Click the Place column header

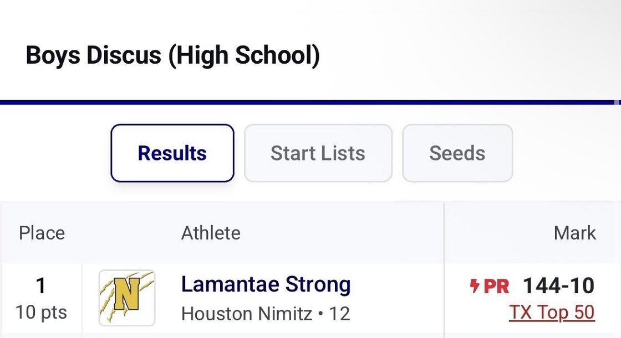click(x=42, y=233)
